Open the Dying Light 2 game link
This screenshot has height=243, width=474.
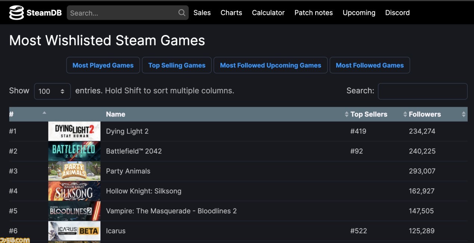coord(127,131)
